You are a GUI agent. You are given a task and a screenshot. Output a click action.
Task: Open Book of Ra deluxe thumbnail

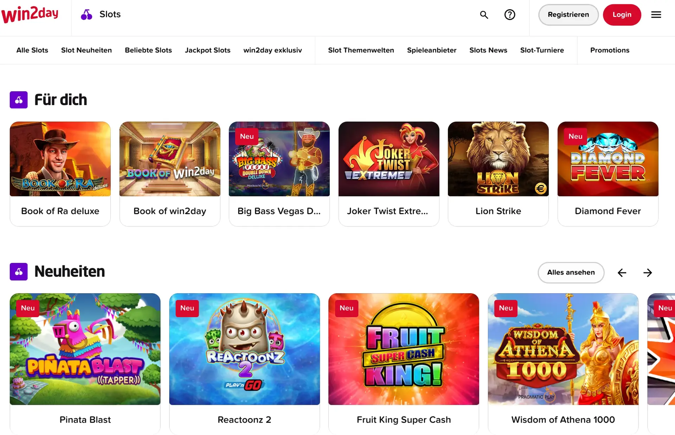point(60,159)
